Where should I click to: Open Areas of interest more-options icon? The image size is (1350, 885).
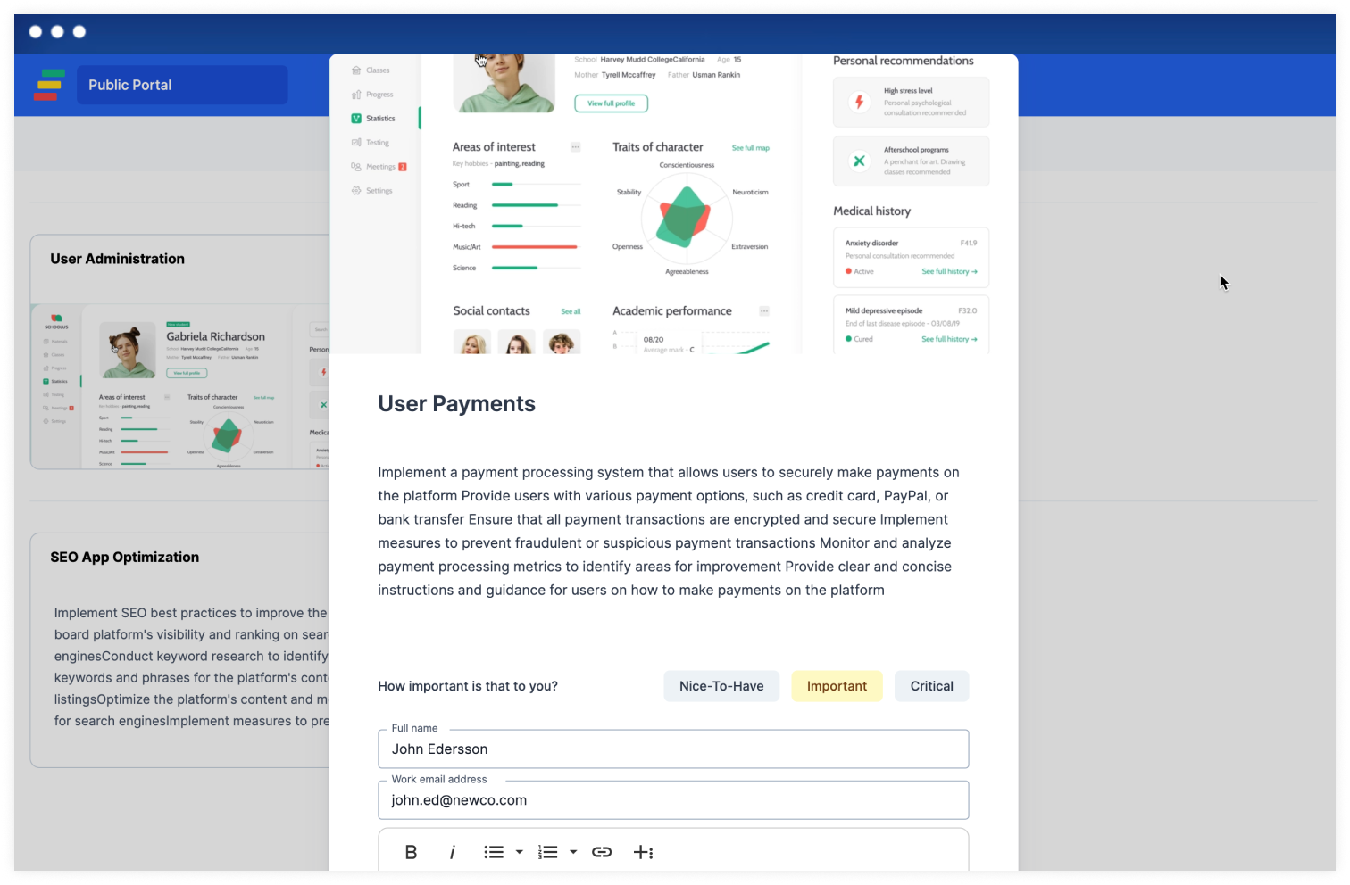coord(576,147)
